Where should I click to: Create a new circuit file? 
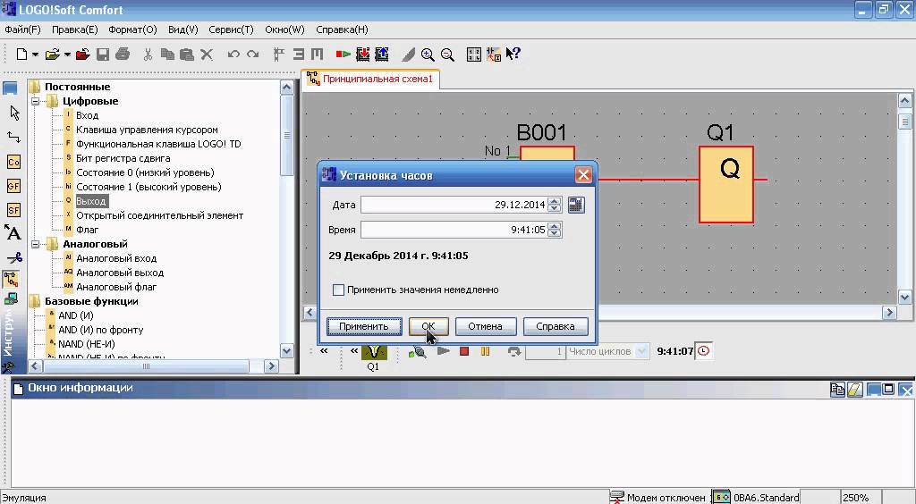click(x=21, y=55)
